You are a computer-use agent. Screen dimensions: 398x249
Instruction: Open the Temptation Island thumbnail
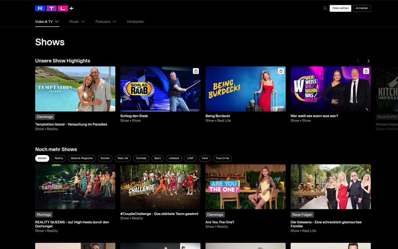(75, 89)
